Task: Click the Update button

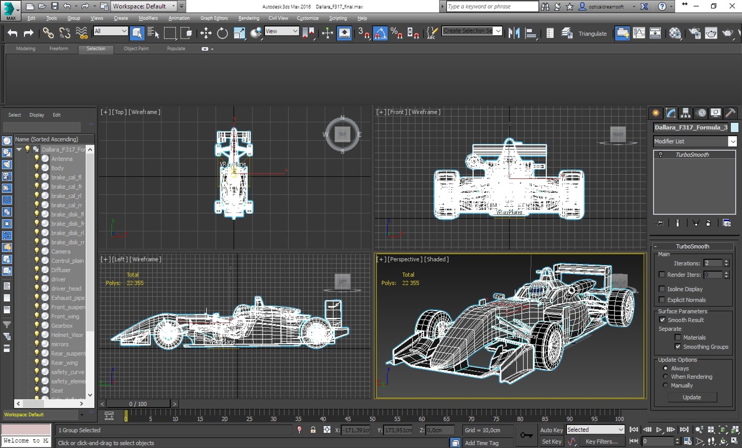Action: (x=692, y=397)
